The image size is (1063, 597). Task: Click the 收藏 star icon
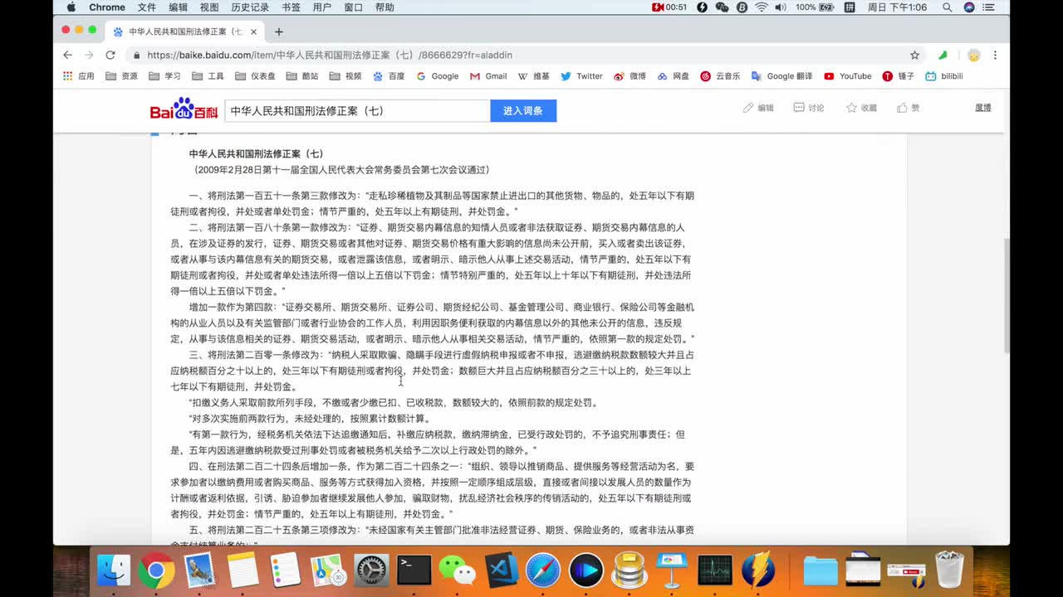pyautogui.click(x=851, y=108)
